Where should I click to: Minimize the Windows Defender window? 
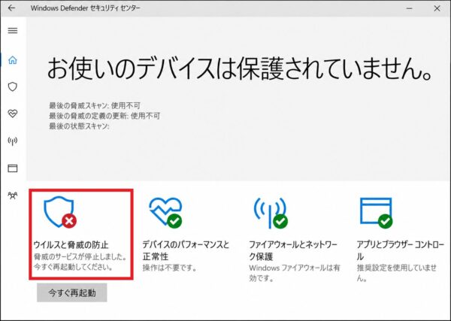pyautogui.click(x=410, y=8)
